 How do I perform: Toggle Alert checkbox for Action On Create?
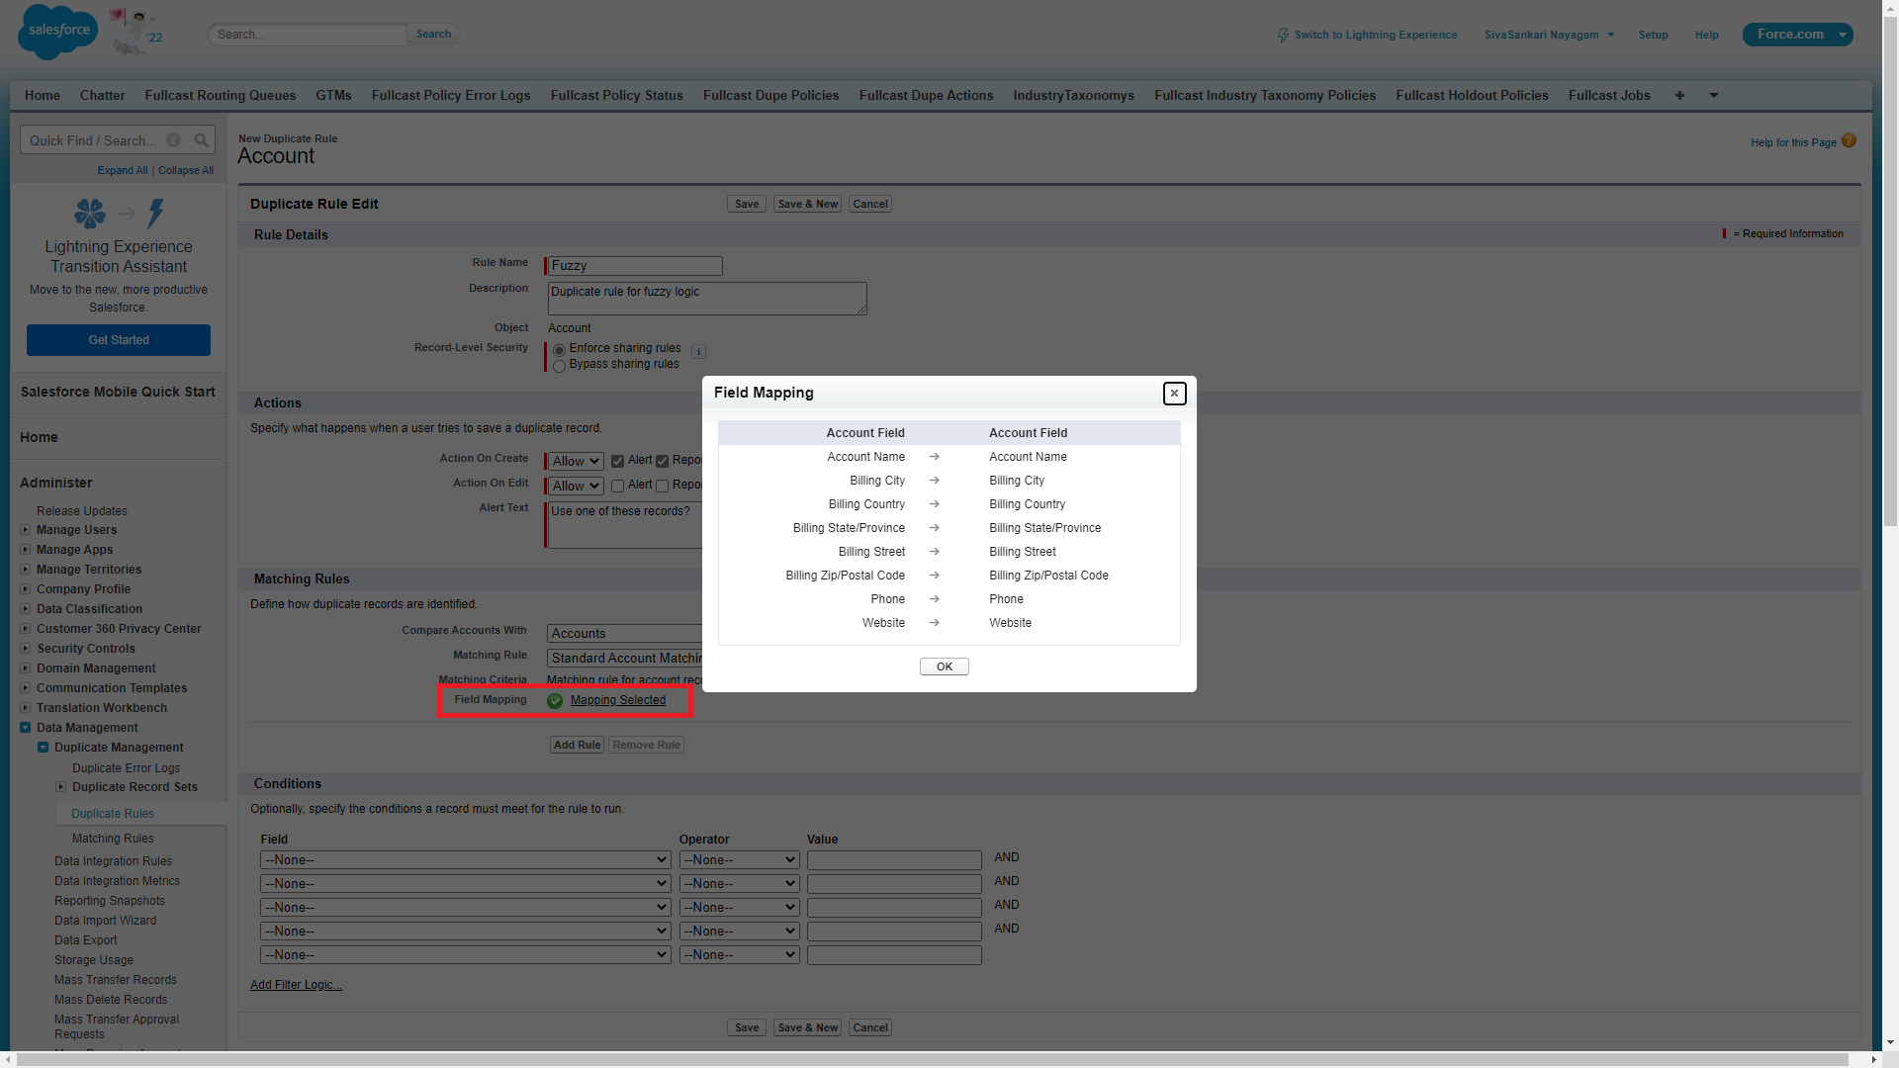(617, 461)
